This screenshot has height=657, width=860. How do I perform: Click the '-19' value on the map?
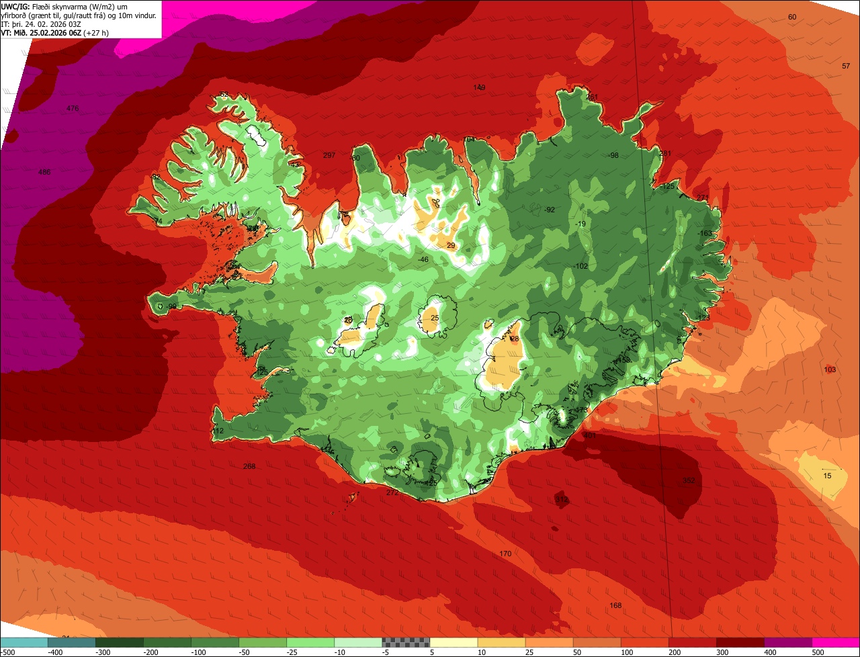click(580, 224)
